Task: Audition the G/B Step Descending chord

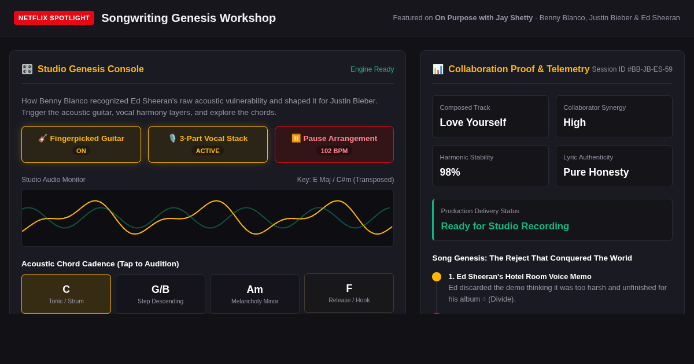Action: tap(160, 294)
